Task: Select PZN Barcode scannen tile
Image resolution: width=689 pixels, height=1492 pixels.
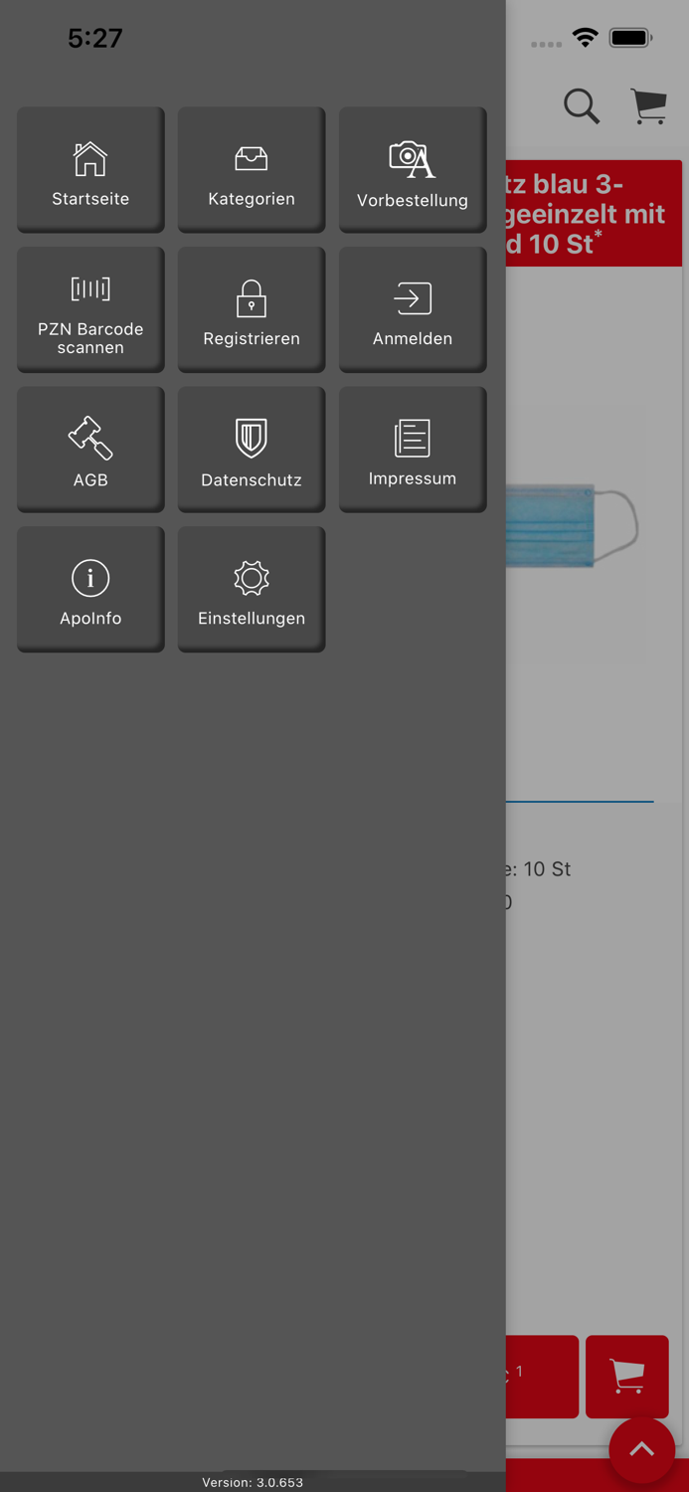Action: 90,309
